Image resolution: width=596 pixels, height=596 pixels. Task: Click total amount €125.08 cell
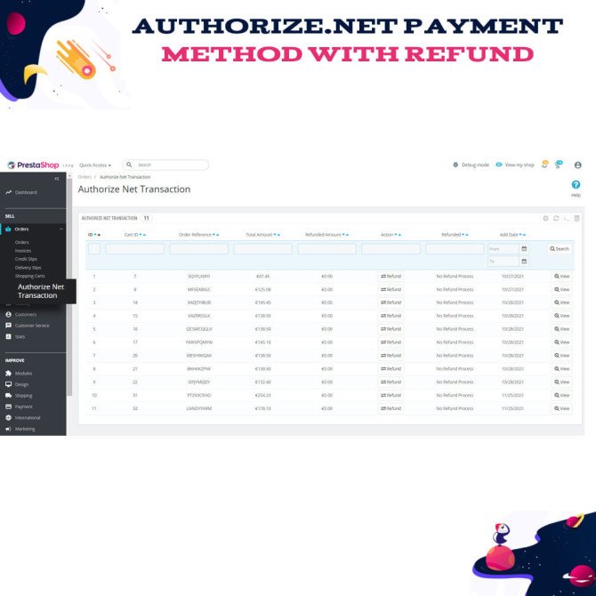[262, 290]
